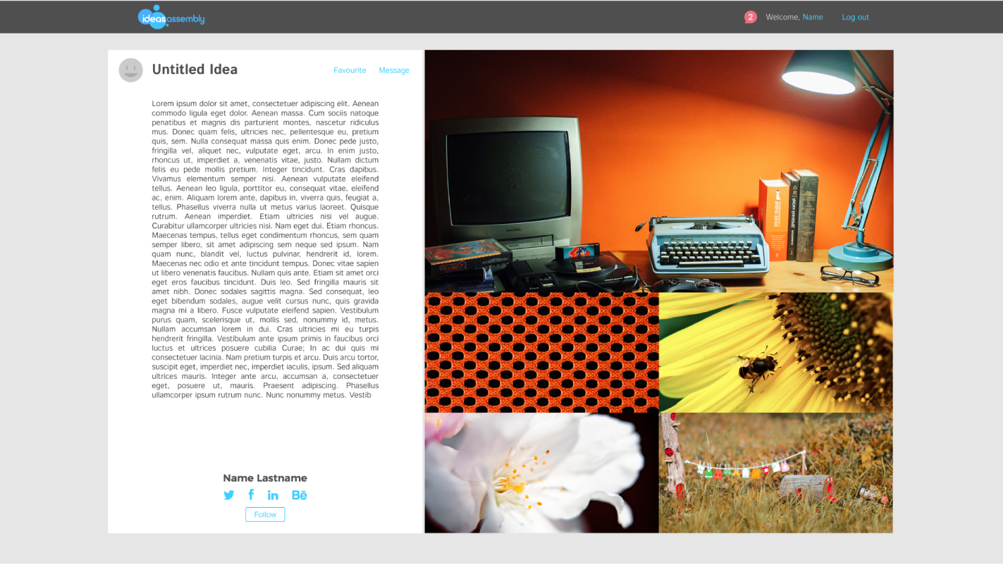Open the retro TV and typewriter photo
Image resolution: width=1003 pixels, height=564 pixels.
tap(659, 171)
